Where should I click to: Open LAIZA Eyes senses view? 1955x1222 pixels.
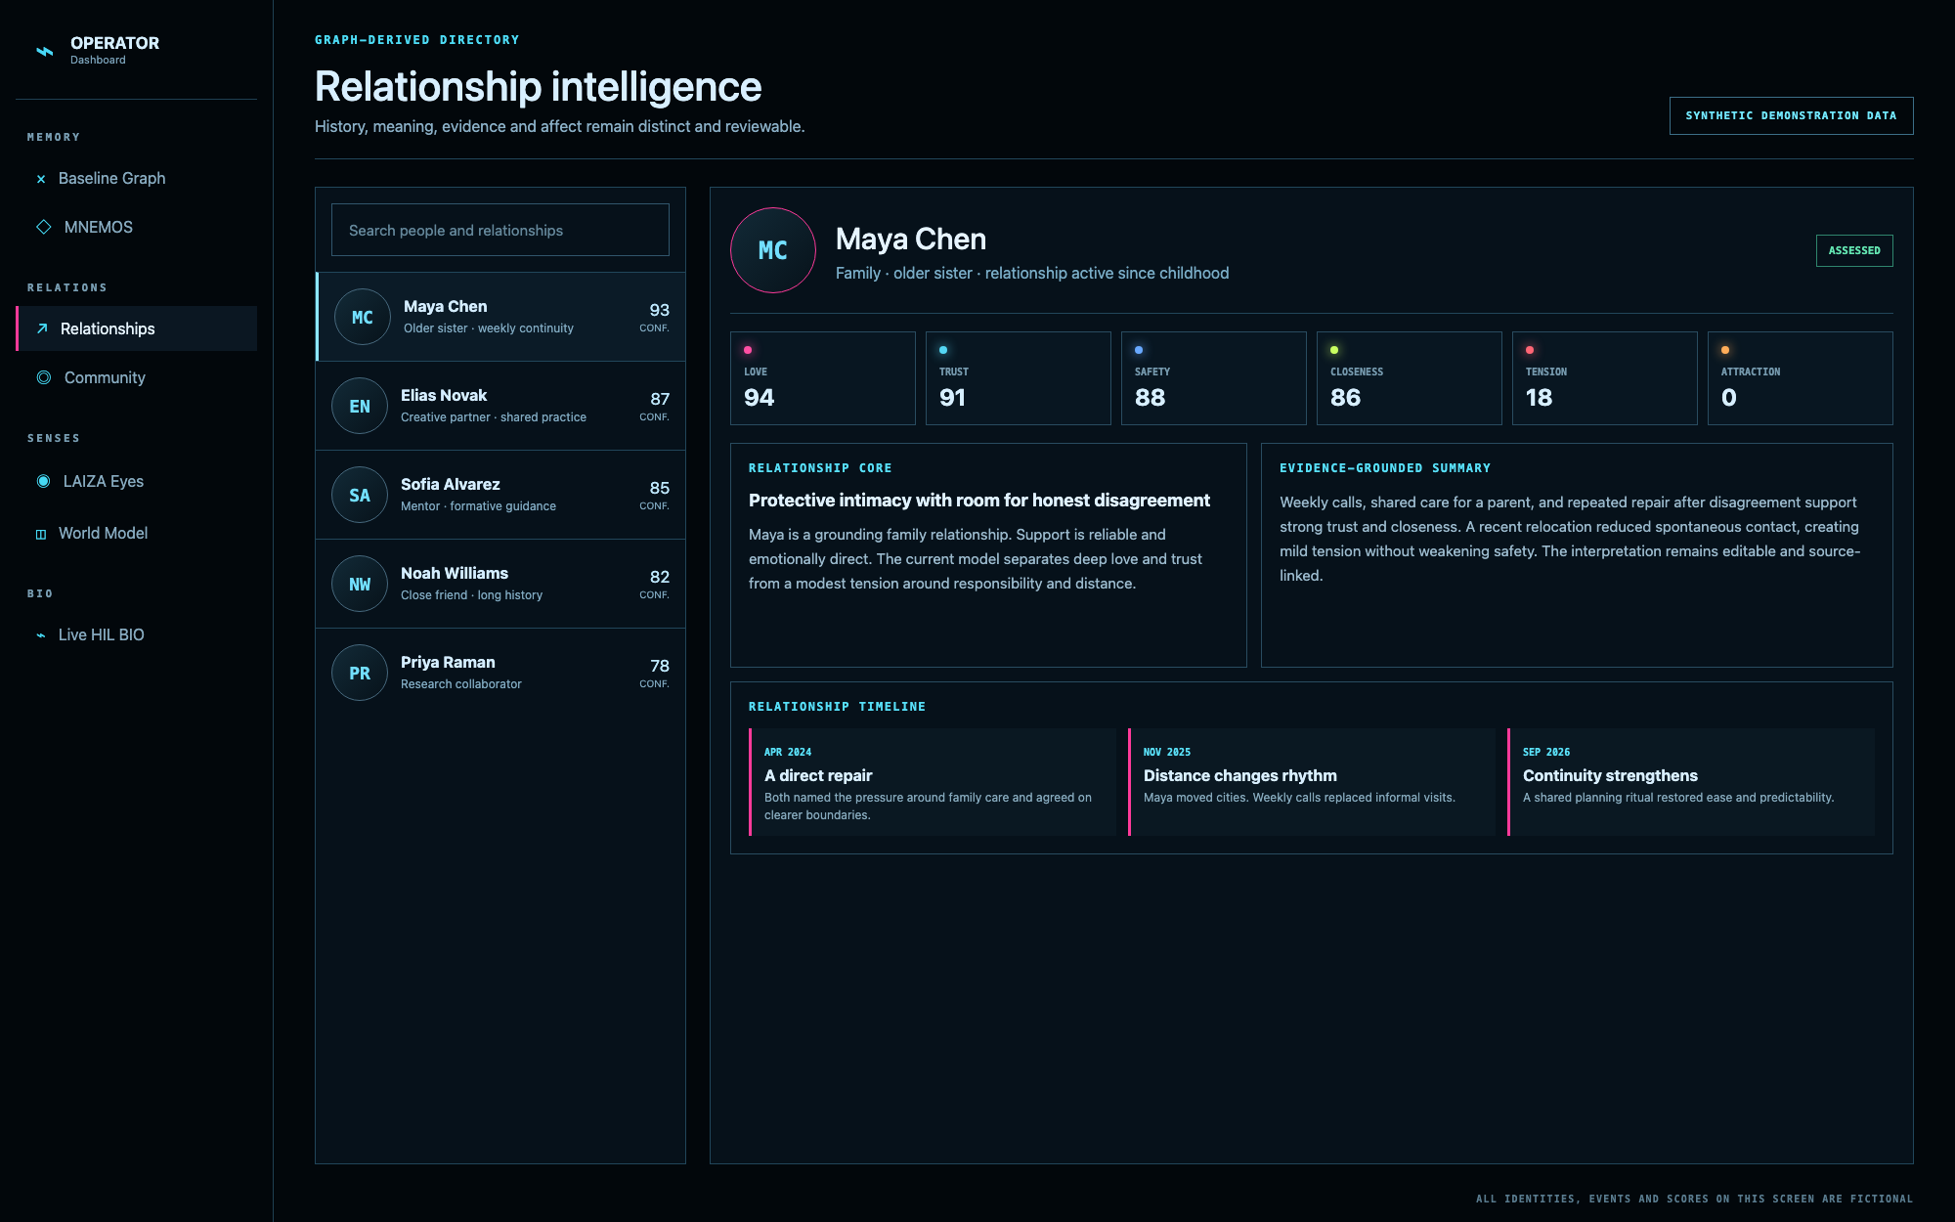[137, 481]
